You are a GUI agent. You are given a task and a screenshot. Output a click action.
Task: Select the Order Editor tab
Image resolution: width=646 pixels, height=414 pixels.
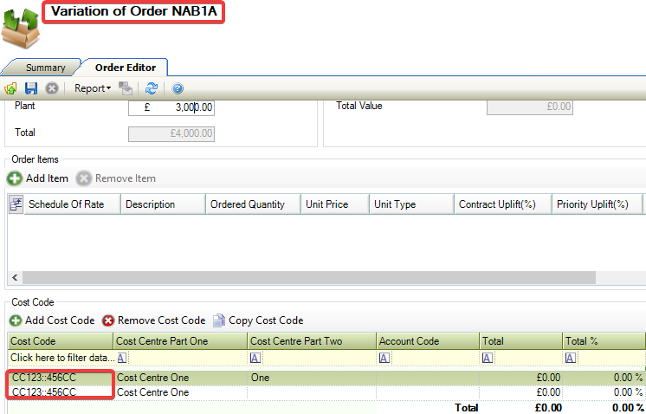coord(125,68)
